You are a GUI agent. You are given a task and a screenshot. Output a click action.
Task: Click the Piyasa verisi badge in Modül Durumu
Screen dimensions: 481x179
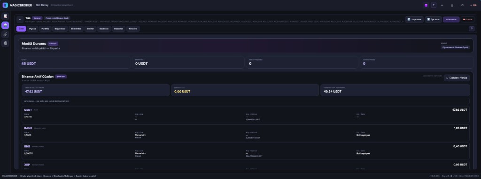point(455,47)
